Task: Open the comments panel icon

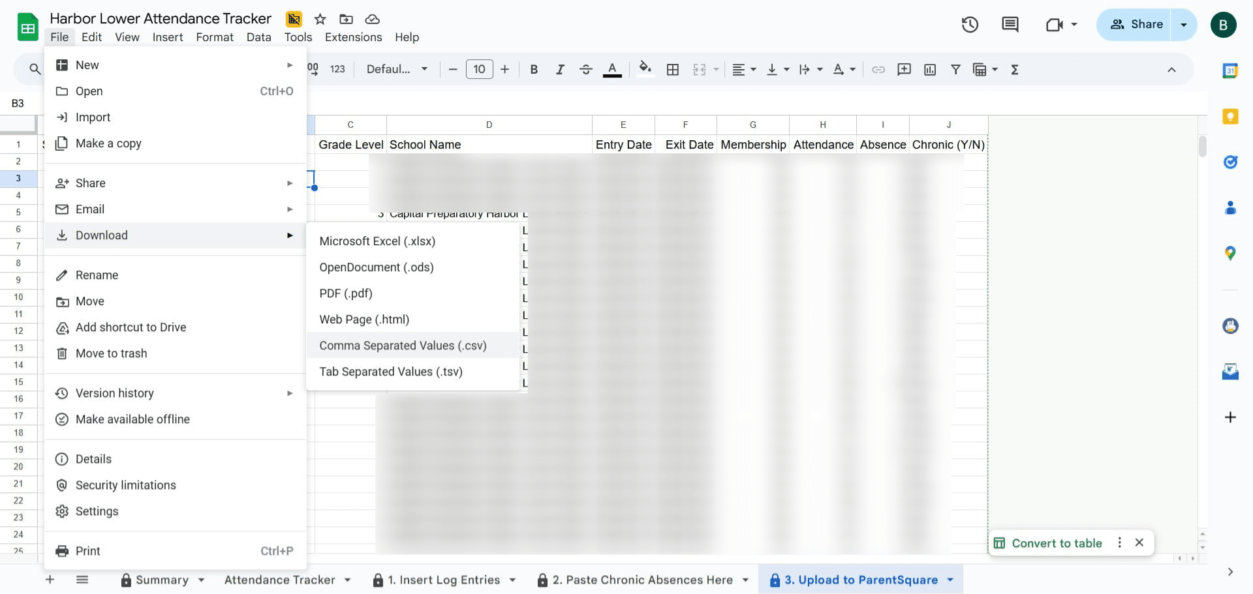Action: pyautogui.click(x=1010, y=25)
